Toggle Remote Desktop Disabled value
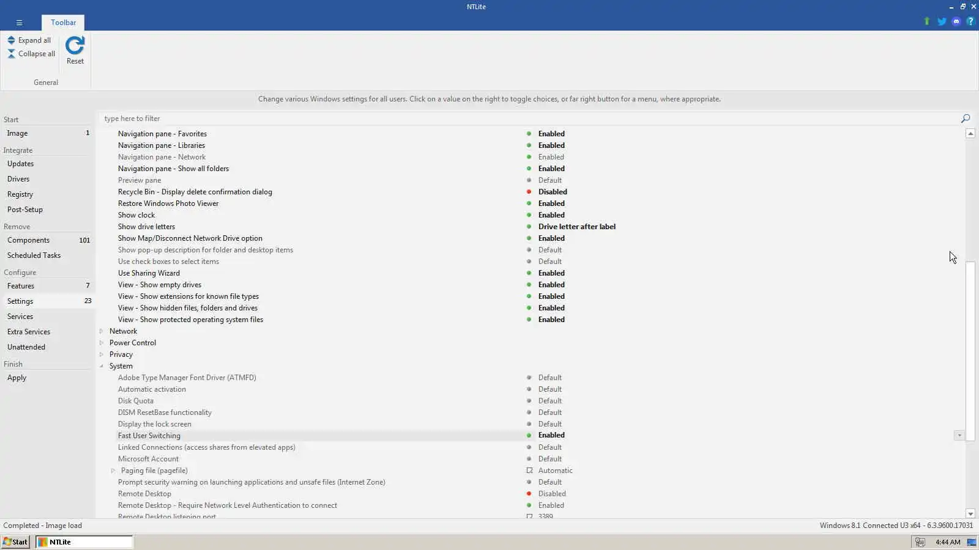The width and height of the screenshot is (979, 550). (x=552, y=494)
